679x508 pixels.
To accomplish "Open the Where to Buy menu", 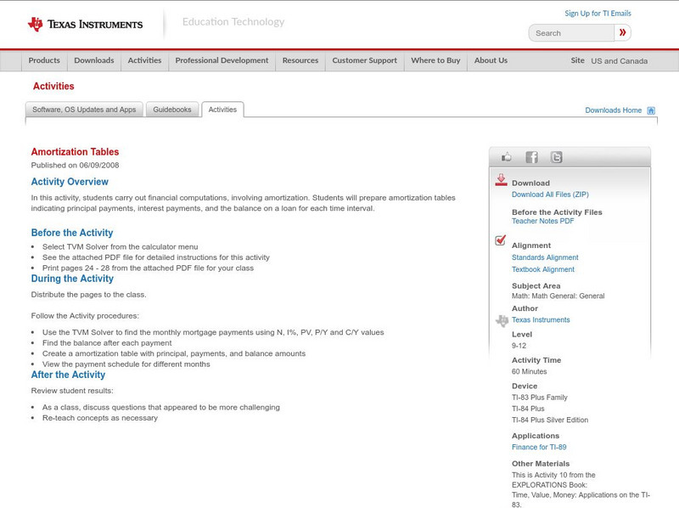I will (435, 60).
